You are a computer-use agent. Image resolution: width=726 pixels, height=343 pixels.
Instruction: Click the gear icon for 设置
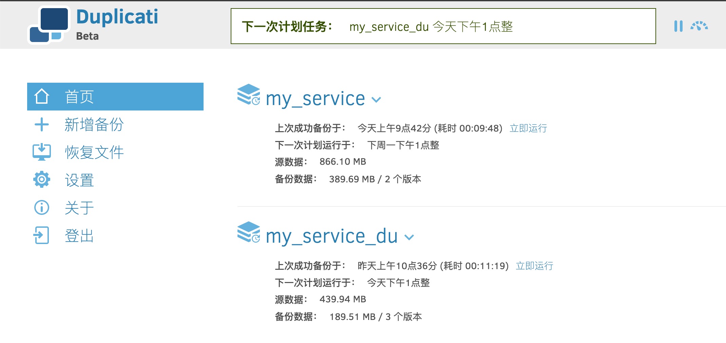tap(42, 180)
